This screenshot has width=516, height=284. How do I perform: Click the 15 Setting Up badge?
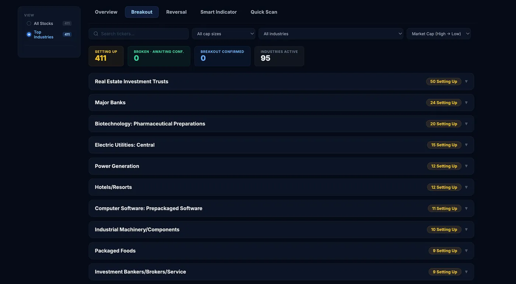(444, 145)
